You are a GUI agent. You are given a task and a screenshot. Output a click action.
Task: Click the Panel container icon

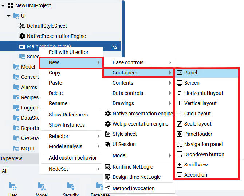coord(180,73)
